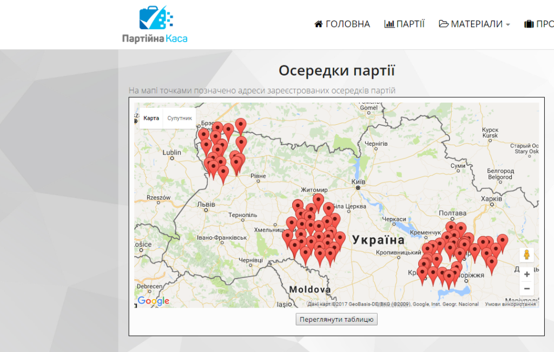Open Умови використання map terms link
Image resolution: width=554 pixels, height=352 pixels.
tap(510, 304)
